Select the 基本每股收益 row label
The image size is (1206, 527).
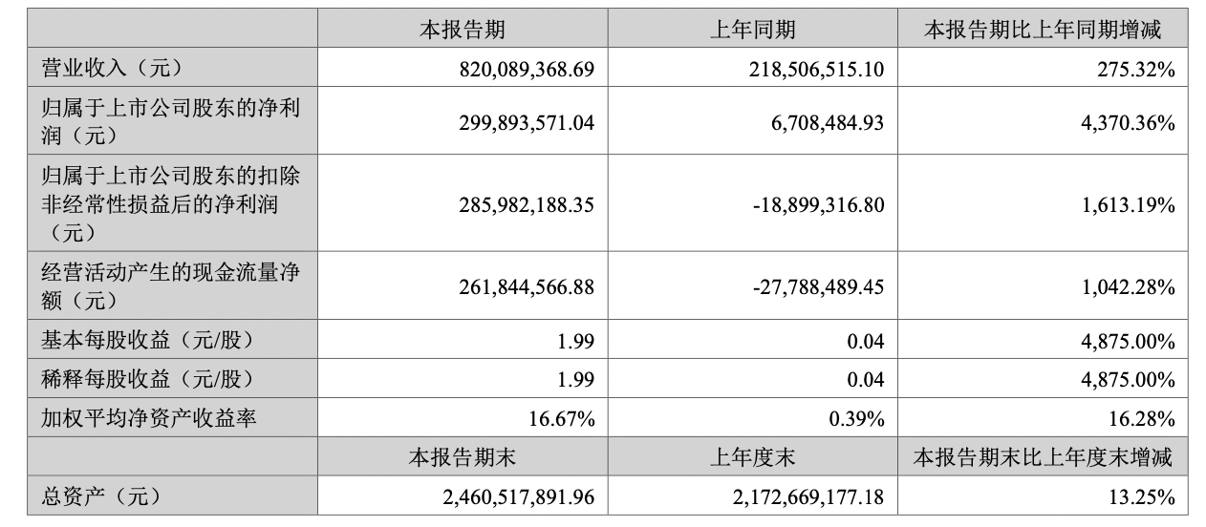145,341
